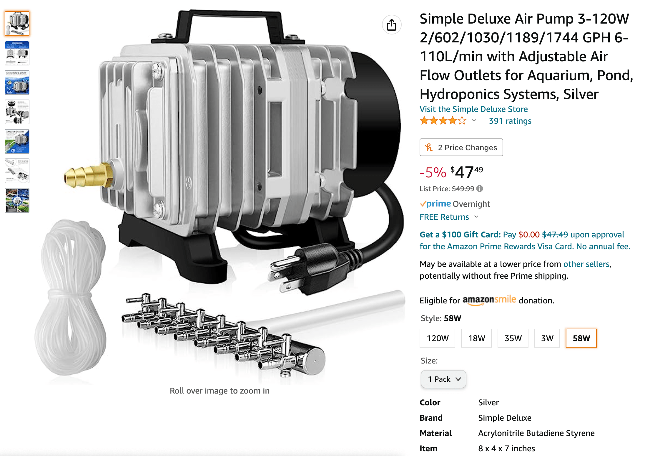This screenshot has height=456, width=645.
Task: Visit the Simple Deluxe Store
Action: pos(473,109)
